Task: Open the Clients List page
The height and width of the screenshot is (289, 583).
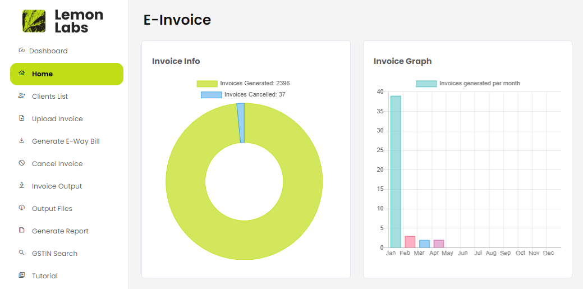Action: tap(50, 97)
